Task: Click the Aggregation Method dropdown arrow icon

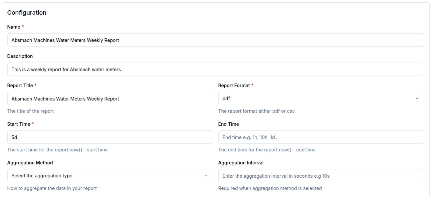Action: pos(206,176)
